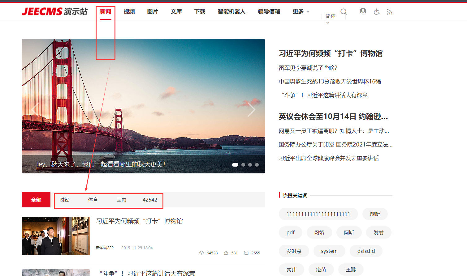467x276 pixels.
Task: Open 习近平出席全球健康峰会并发表重要讲话
Action: pos(329,158)
